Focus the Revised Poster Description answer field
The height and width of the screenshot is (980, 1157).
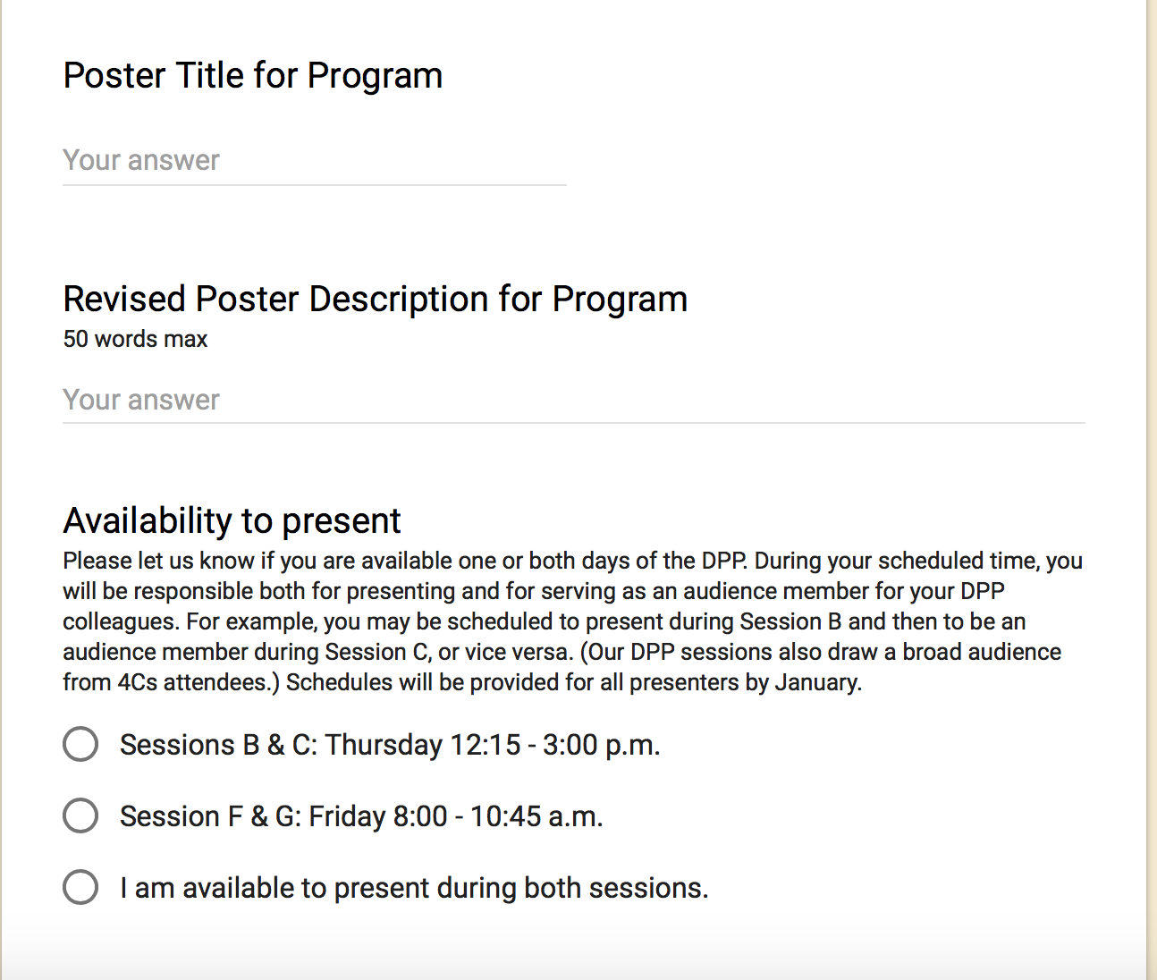click(574, 400)
